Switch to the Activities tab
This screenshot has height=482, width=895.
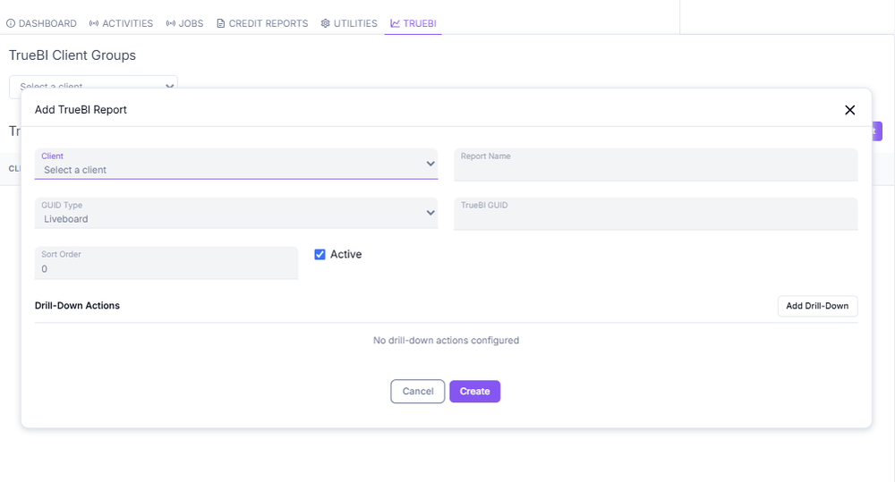pyautogui.click(x=121, y=23)
